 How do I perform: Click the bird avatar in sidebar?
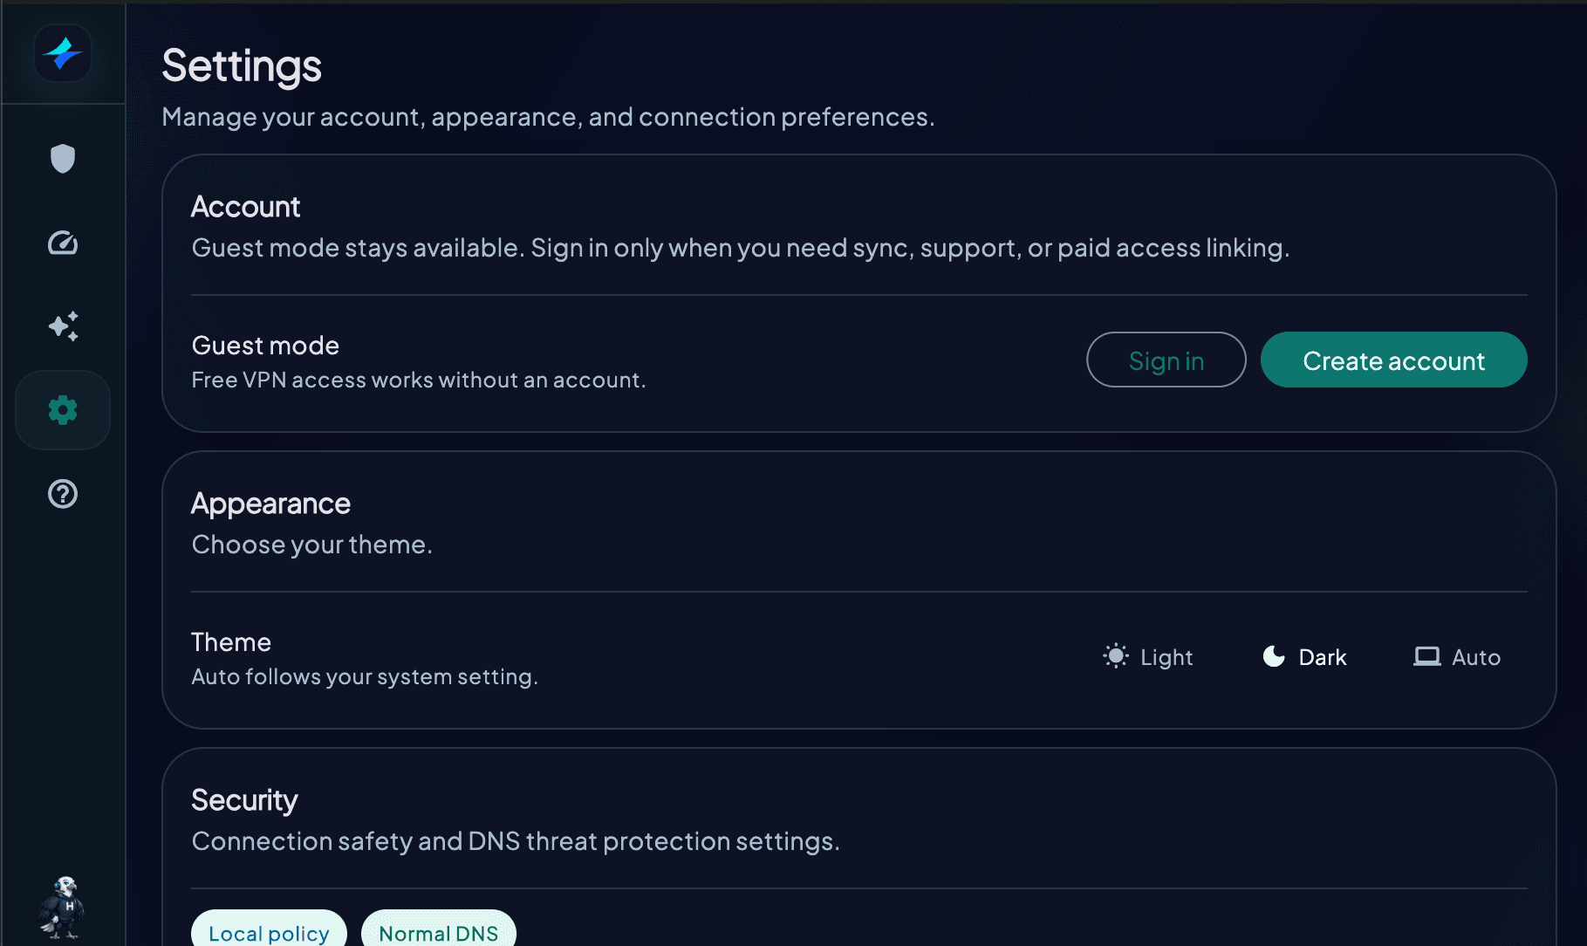coord(61,908)
